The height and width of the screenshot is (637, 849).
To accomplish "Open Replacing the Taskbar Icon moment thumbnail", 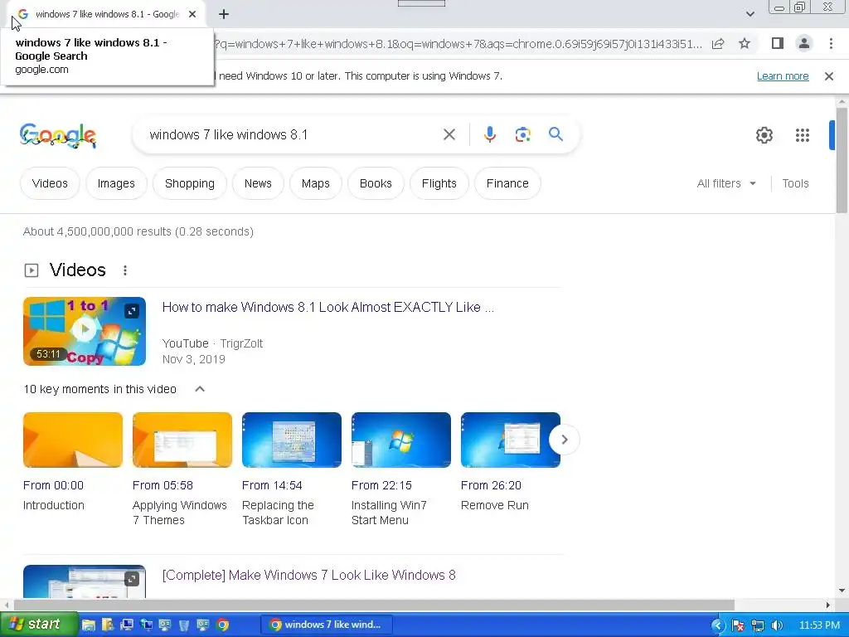I will tap(292, 440).
